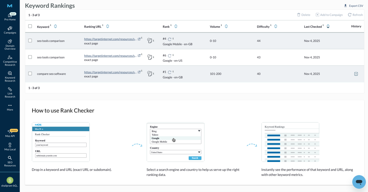This screenshot has height=192, width=368.
Task: Open the More sidebar menu
Action: (x=10, y=107)
